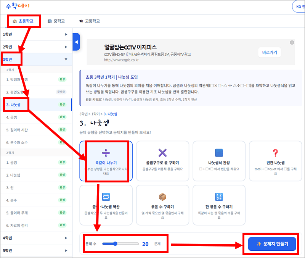Open 2. 평면도형 unit
The image size is (305, 258).
point(36,92)
